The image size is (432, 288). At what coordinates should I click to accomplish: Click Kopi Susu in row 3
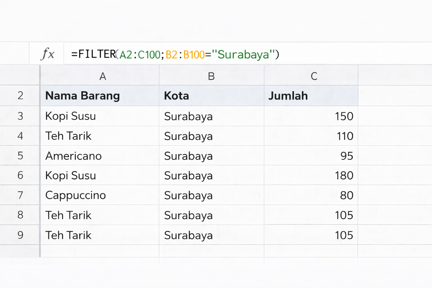click(70, 116)
